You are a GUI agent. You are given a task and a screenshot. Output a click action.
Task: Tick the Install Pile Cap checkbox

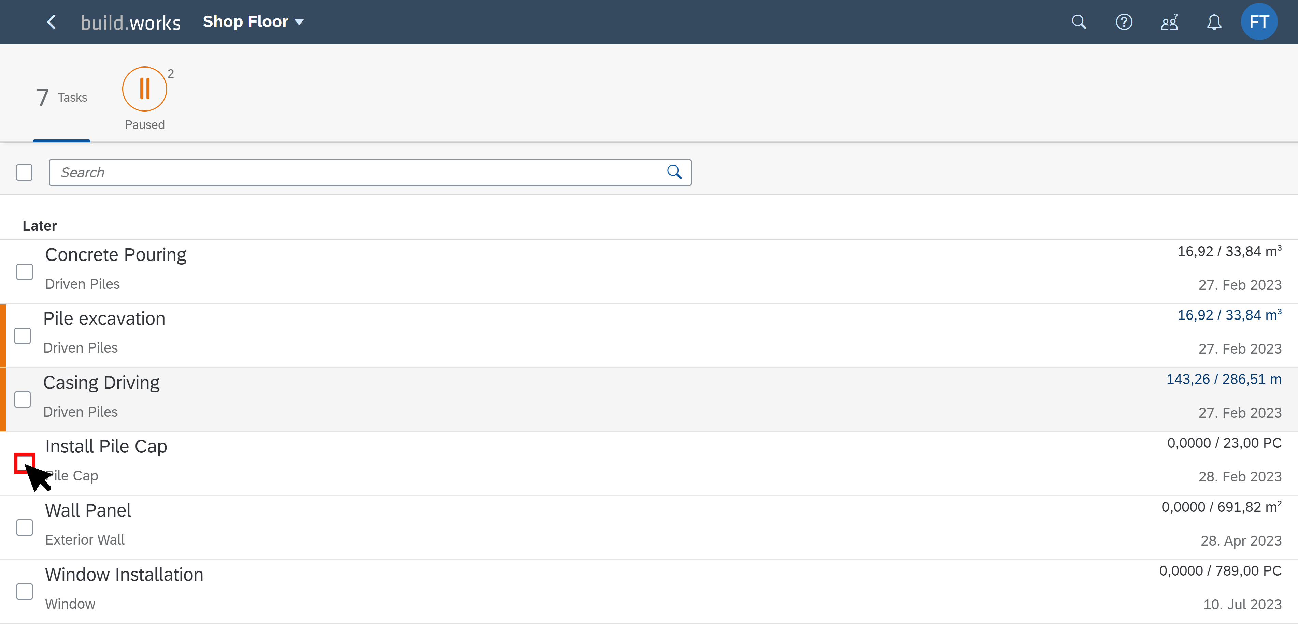tap(24, 463)
